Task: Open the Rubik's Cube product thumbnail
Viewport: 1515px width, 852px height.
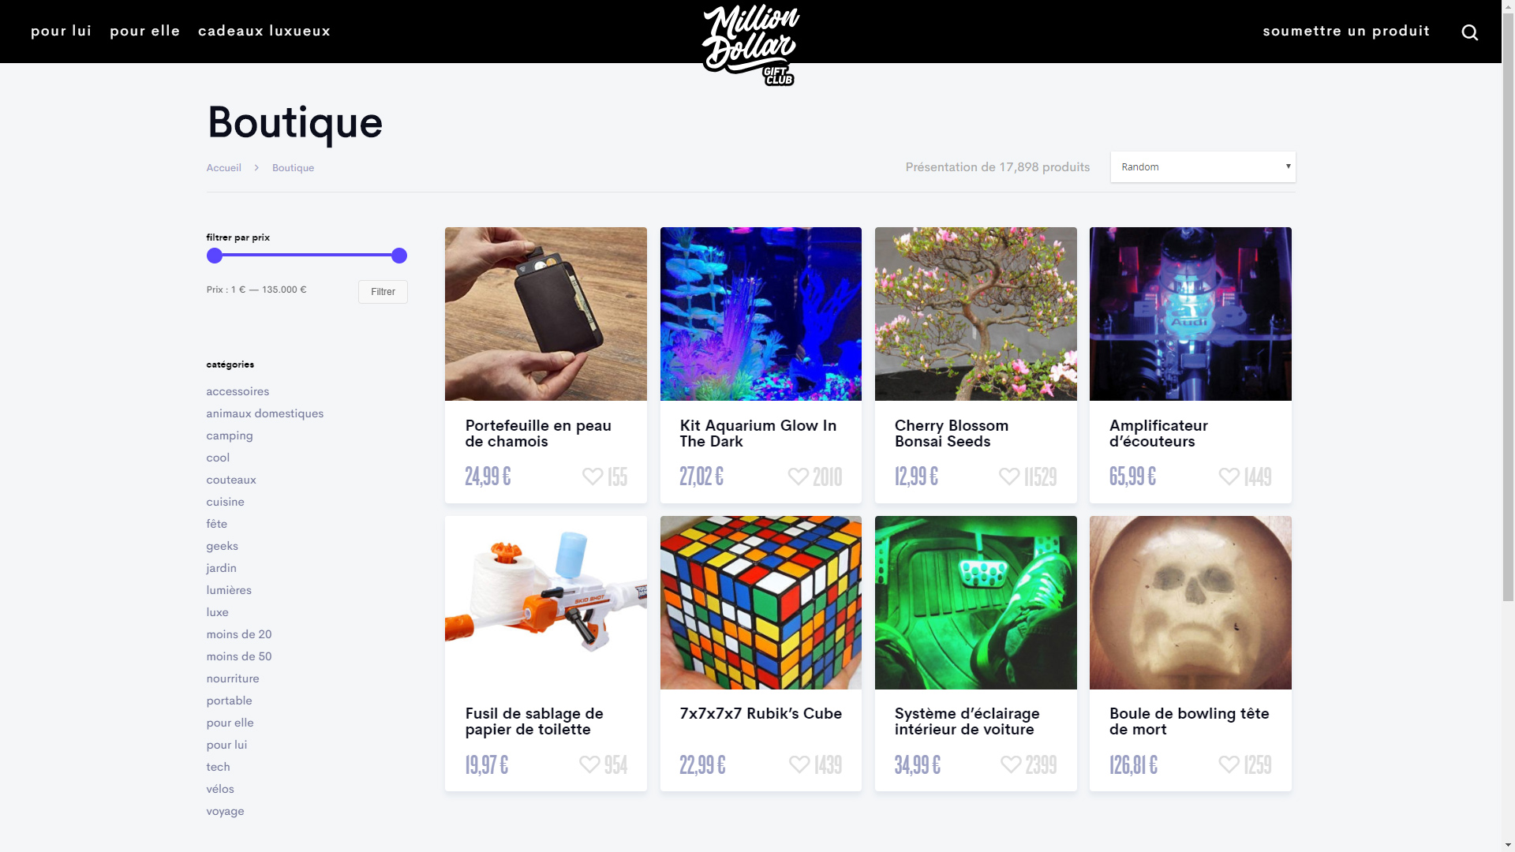Action: click(x=761, y=603)
